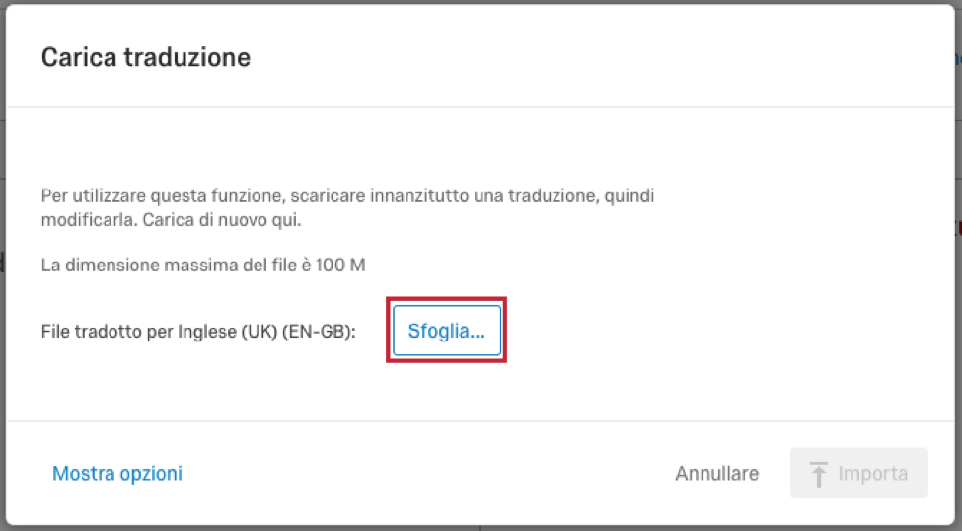
Task: Click the word Carica di nuovo qui
Action: click(x=221, y=220)
